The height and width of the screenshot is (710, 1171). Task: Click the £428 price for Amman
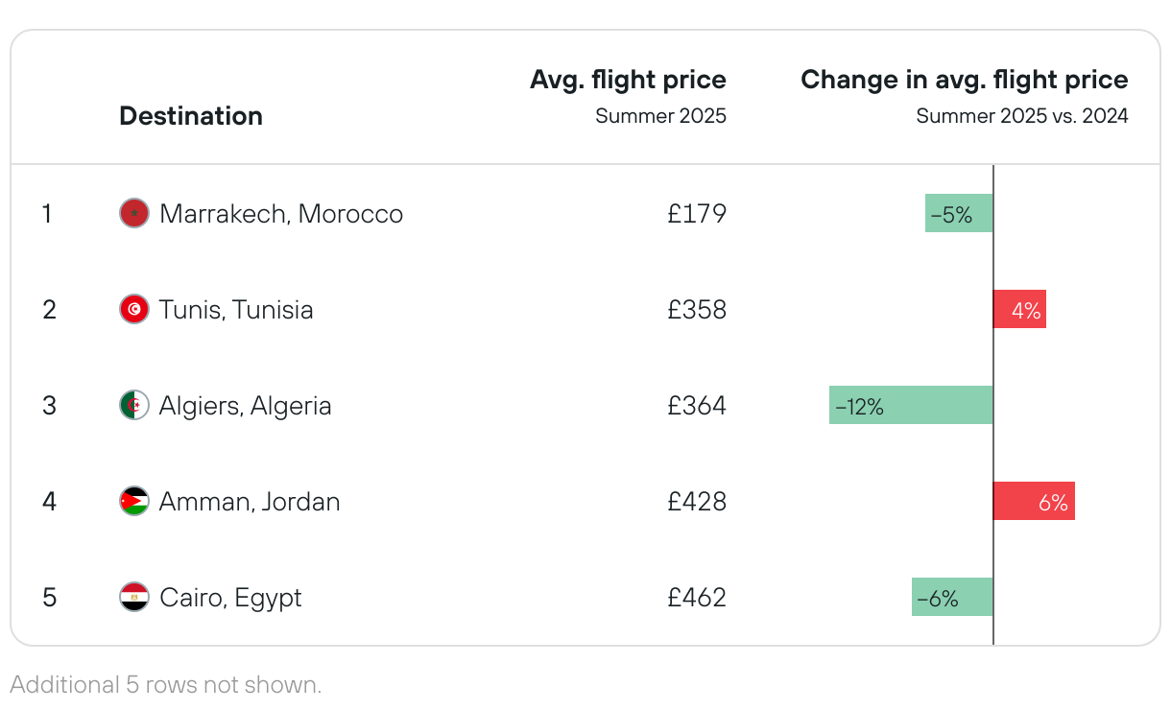pyautogui.click(x=697, y=501)
